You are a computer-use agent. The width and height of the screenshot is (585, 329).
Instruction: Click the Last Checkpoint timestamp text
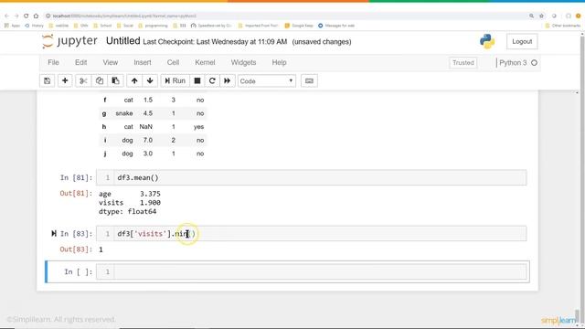[215, 42]
